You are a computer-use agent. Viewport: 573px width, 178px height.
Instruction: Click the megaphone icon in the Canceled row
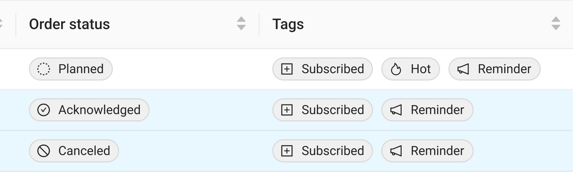tap(396, 151)
